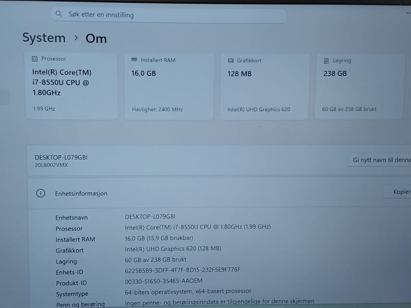Select '60 GB av 238 GB brukt' card text

pyautogui.click(x=349, y=109)
